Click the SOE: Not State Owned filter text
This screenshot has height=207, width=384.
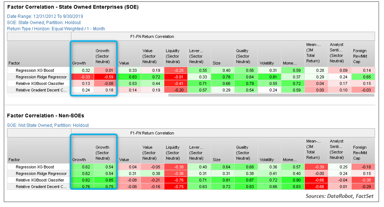pos(48,125)
